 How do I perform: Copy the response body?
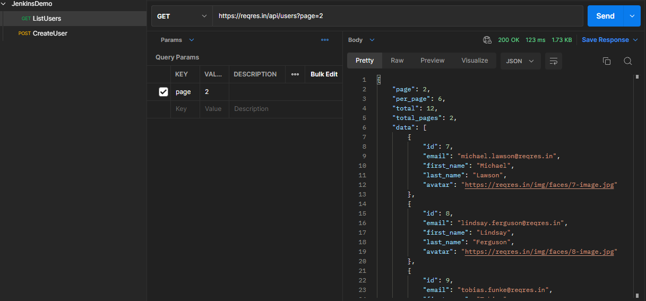point(607,61)
